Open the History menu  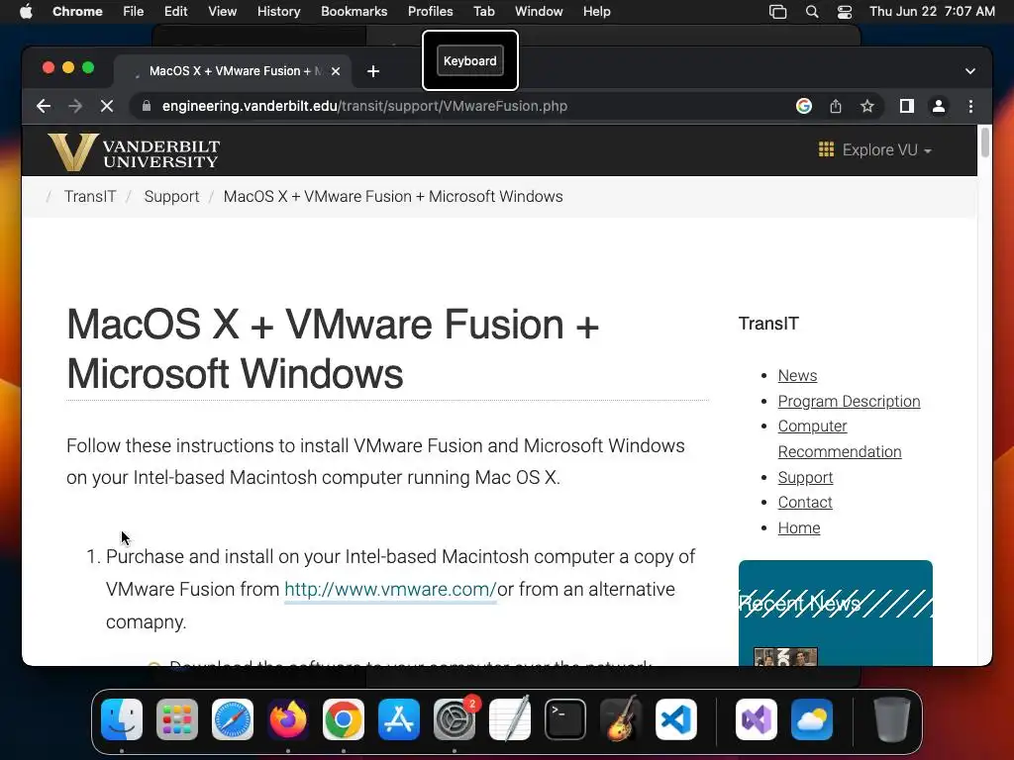[278, 11]
